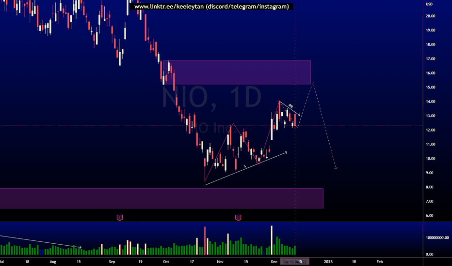Click the 100000000.00 volume axis label

437,237
